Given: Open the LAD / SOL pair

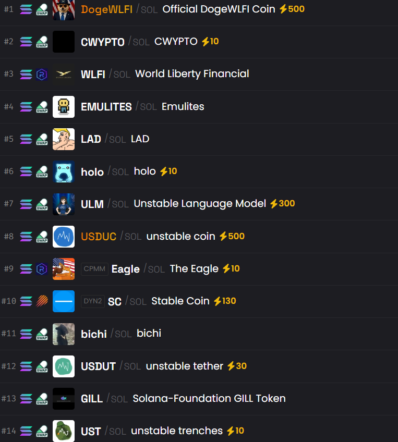Looking at the screenshot, I should point(103,139).
